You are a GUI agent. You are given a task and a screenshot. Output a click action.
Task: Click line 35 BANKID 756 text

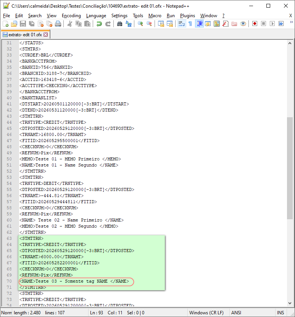click(x=46, y=67)
